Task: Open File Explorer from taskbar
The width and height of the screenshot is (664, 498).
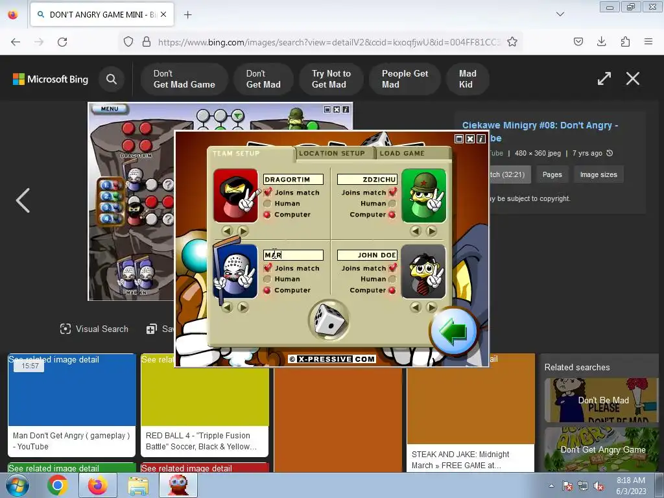Action: [138, 485]
